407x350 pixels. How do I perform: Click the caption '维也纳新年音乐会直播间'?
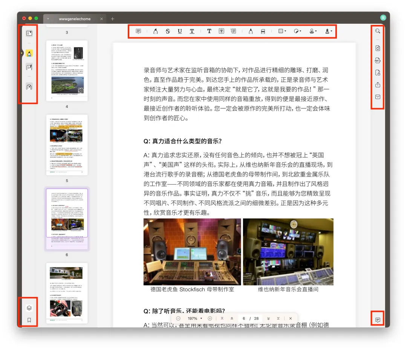click(x=288, y=289)
